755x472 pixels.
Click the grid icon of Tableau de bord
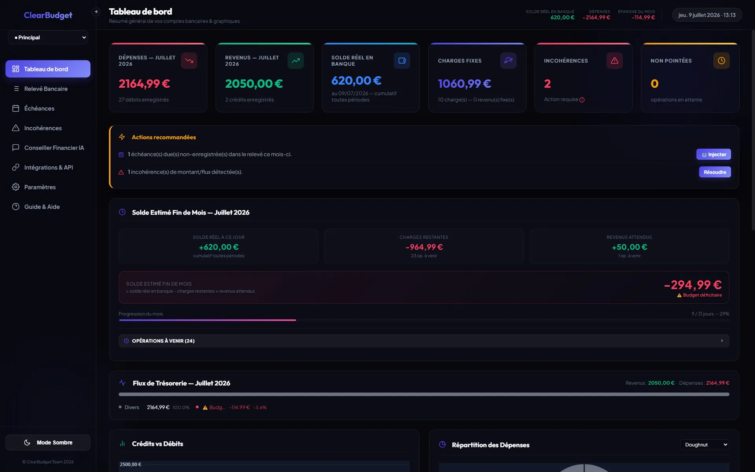coord(16,69)
